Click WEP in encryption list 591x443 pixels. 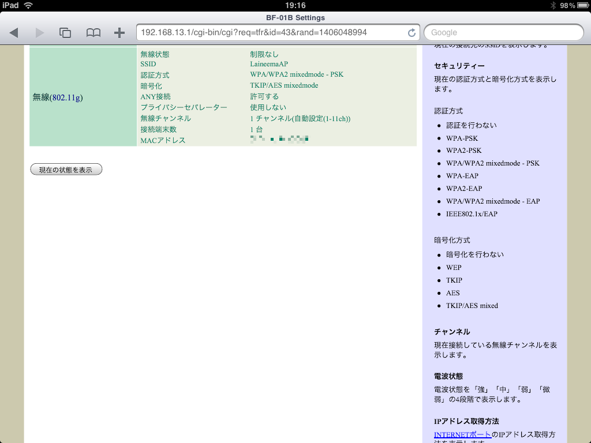tap(454, 268)
